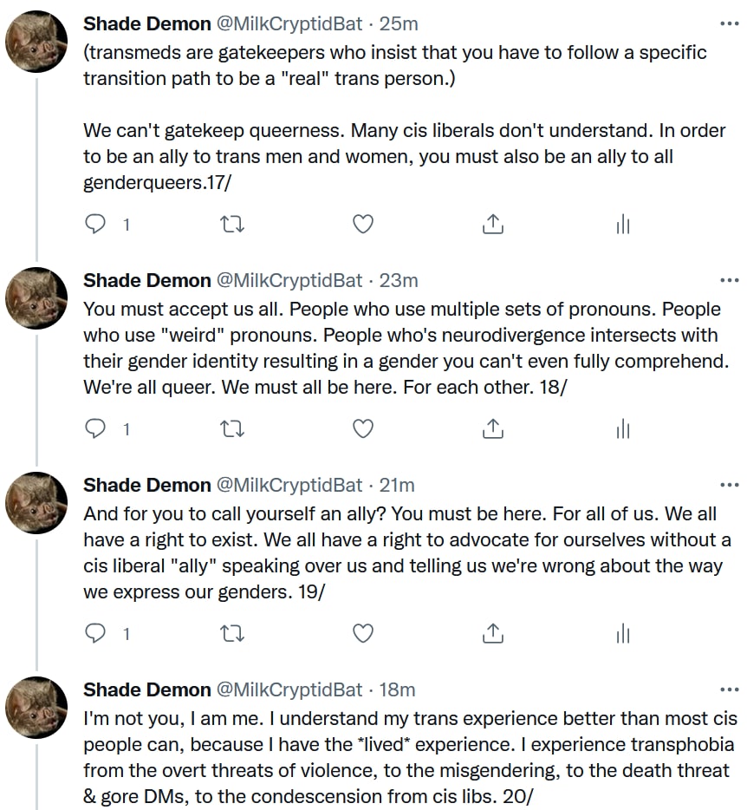Share the tweet ending in 18/

tap(492, 429)
